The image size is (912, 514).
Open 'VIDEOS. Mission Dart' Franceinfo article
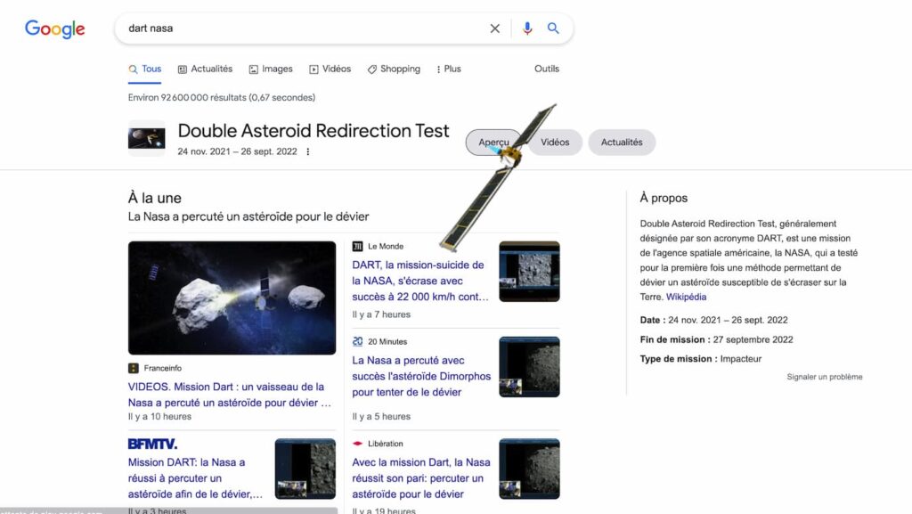230,395
